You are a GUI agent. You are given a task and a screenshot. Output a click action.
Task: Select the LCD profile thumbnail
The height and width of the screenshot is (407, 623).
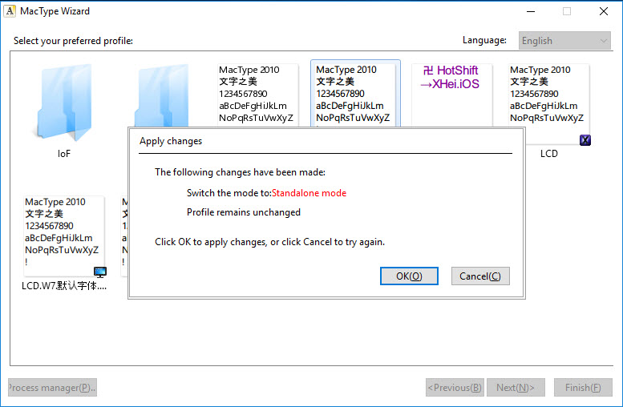[548, 104]
